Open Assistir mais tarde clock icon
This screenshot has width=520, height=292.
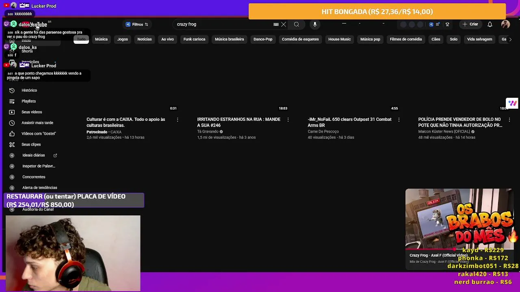click(x=12, y=123)
